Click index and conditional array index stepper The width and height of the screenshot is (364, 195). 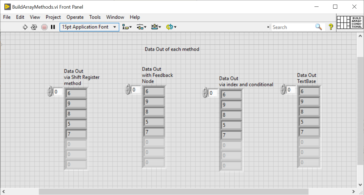tap(205, 93)
